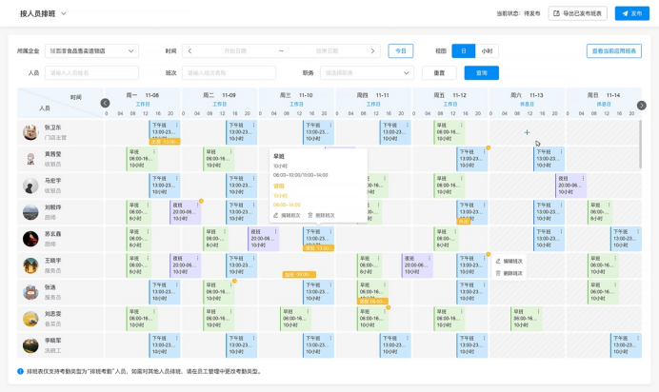Go to previous date range with left chevron
The height and width of the screenshot is (392, 659).
190,51
